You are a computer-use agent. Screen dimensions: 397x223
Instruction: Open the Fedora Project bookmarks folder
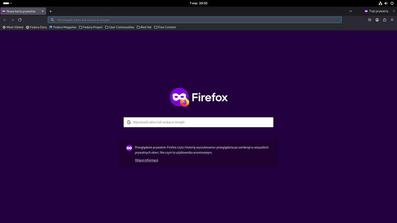(91, 27)
